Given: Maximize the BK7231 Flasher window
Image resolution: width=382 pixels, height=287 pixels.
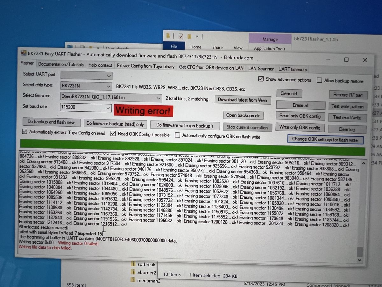Looking at the screenshot, I should 346,60.
